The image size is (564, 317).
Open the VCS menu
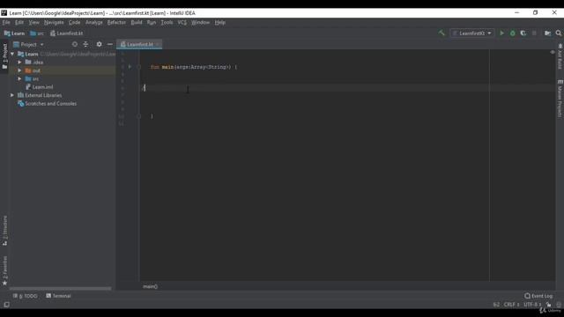(x=182, y=22)
